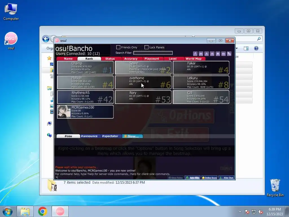The image size is (289, 217).
Task: Click osu! taskbar button
Action: point(60,211)
